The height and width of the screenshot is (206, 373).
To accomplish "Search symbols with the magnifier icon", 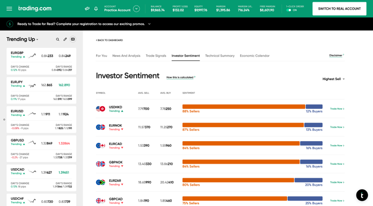I will pyautogui.click(x=58, y=40).
